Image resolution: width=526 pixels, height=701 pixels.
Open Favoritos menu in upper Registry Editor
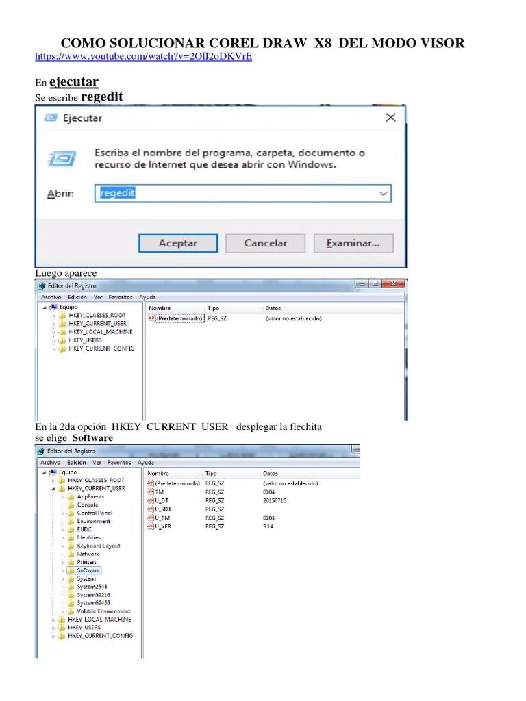click(121, 297)
